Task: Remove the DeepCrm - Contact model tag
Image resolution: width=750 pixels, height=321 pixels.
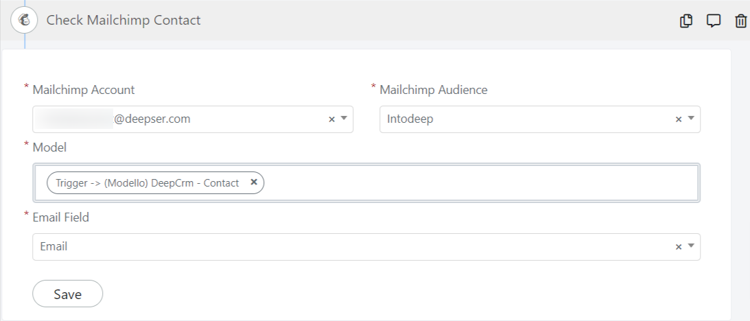Action: tap(254, 182)
